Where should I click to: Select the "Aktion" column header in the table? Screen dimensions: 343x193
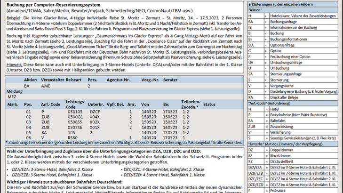(x=31, y=80)
